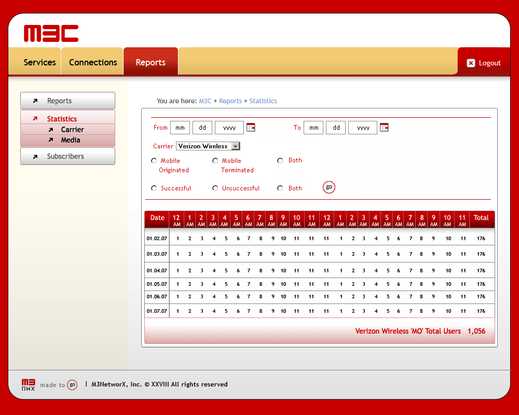Screen dimensions: 519x415
Task: Click the 01.03.07 date cell
Action: [157, 254]
